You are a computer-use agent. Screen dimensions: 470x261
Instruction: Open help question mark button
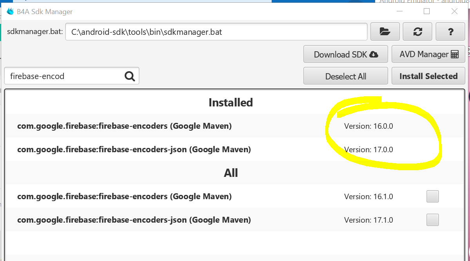[450, 32]
